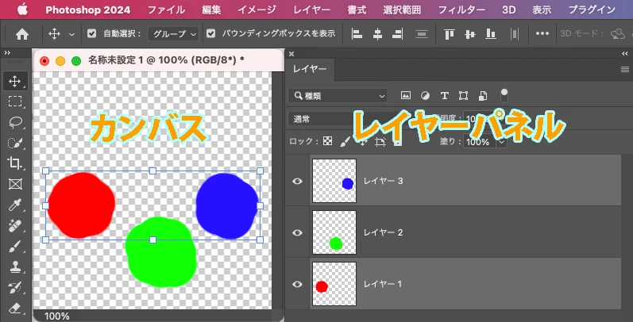Hide レイヤー 3 with the eye icon
633x322 pixels.
pyautogui.click(x=297, y=182)
